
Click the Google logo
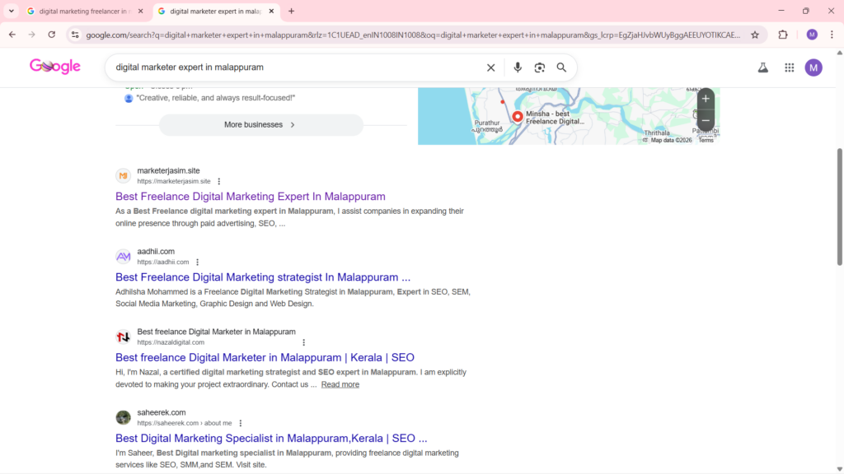(54, 66)
